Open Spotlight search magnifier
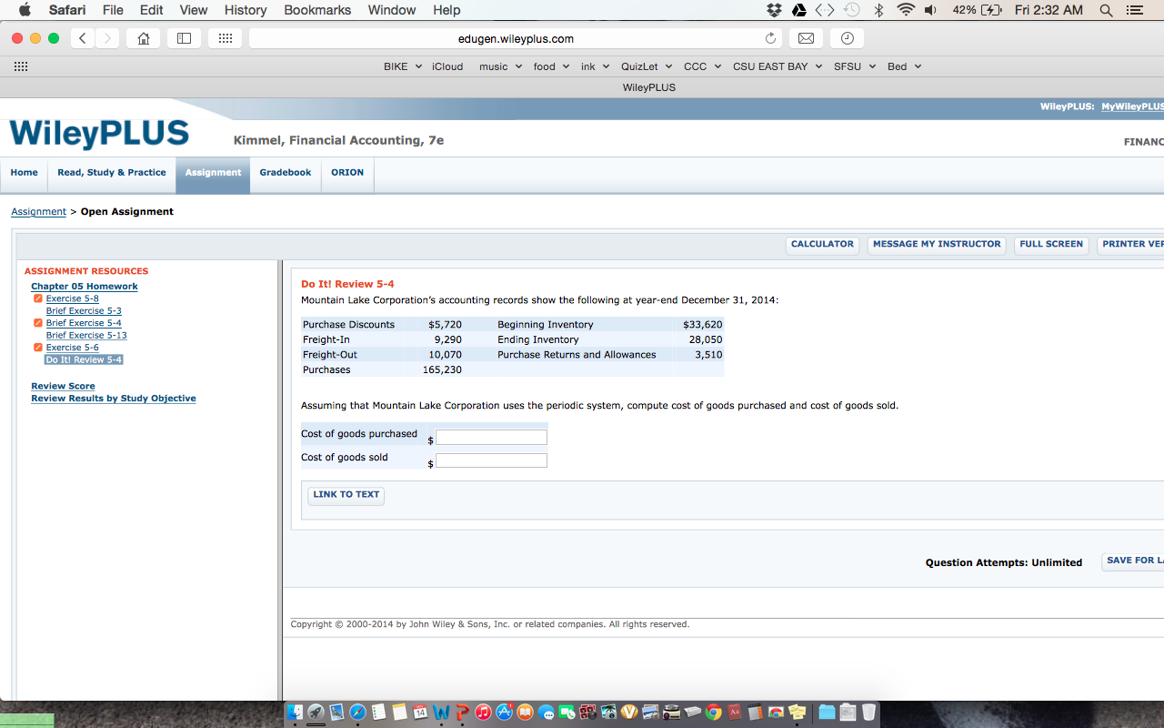This screenshot has width=1164, height=728. [1106, 10]
